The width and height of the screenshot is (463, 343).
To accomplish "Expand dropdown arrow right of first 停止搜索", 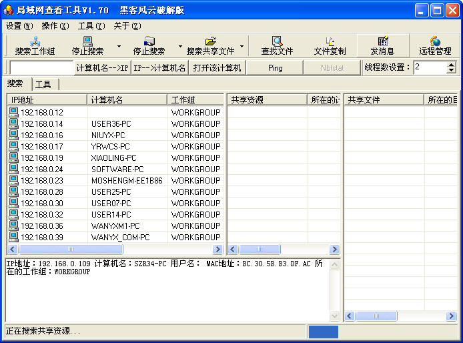I will pyautogui.click(x=119, y=47).
